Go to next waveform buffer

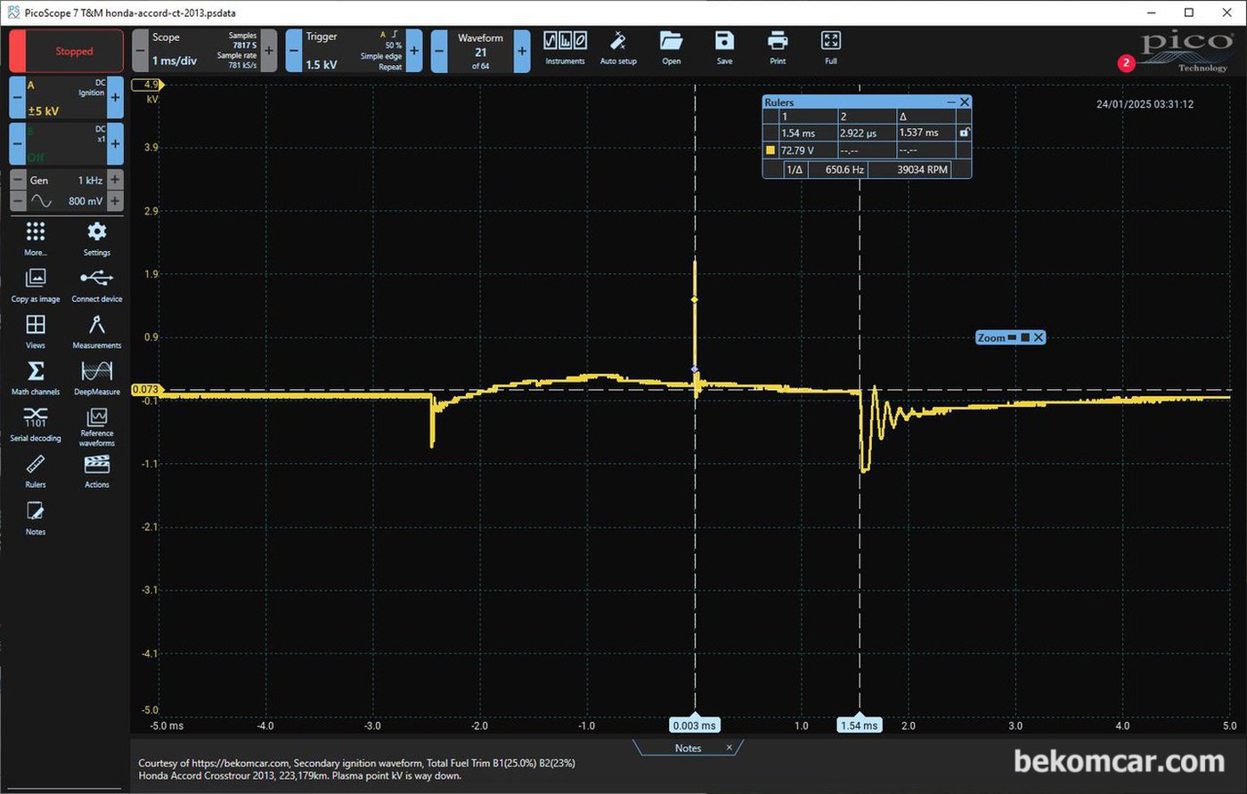click(x=522, y=51)
